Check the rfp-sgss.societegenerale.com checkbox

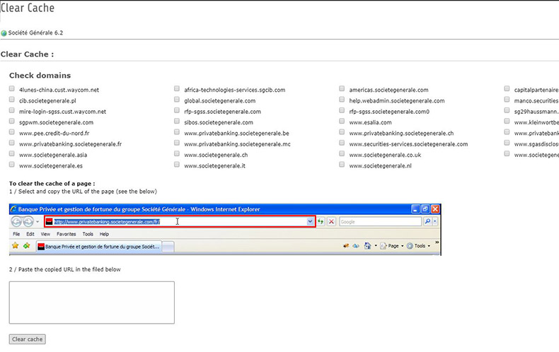click(177, 110)
